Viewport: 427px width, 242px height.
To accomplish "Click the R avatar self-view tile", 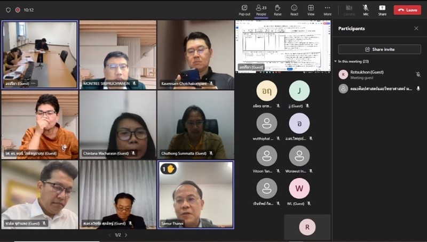I will (x=307, y=227).
